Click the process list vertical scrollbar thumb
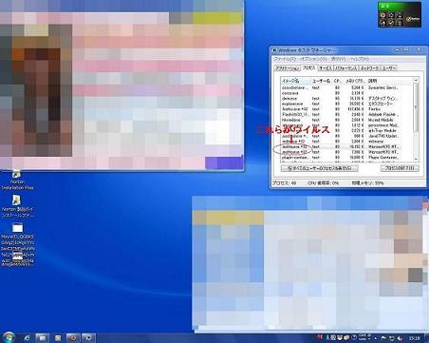The width and height of the screenshot is (429, 343). point(416,107)
